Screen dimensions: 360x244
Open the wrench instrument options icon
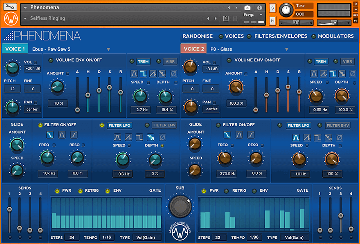pyautogui.click(x=10, y=7)
